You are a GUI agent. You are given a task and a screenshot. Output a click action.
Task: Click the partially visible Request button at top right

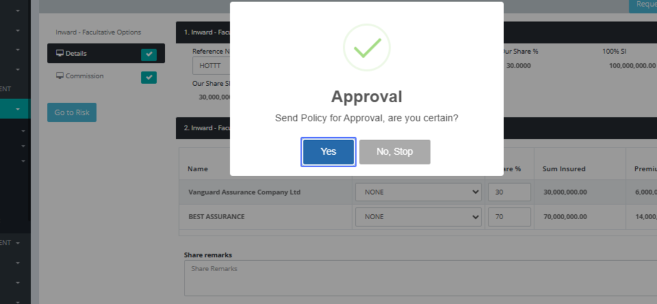[643, 5]
